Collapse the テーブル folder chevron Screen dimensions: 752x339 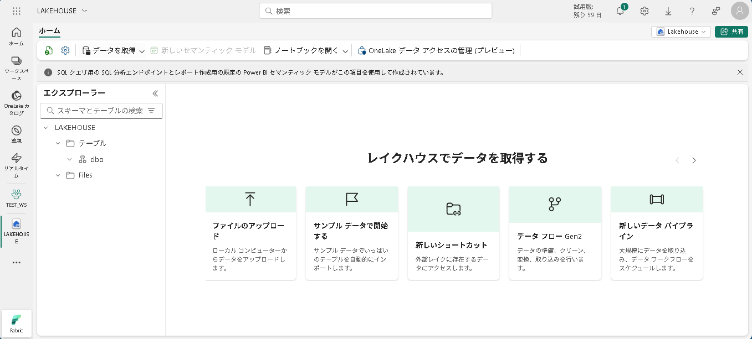58,143
